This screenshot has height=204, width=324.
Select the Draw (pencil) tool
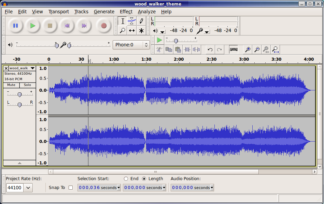pyautogui.click(x=141, y=21)
